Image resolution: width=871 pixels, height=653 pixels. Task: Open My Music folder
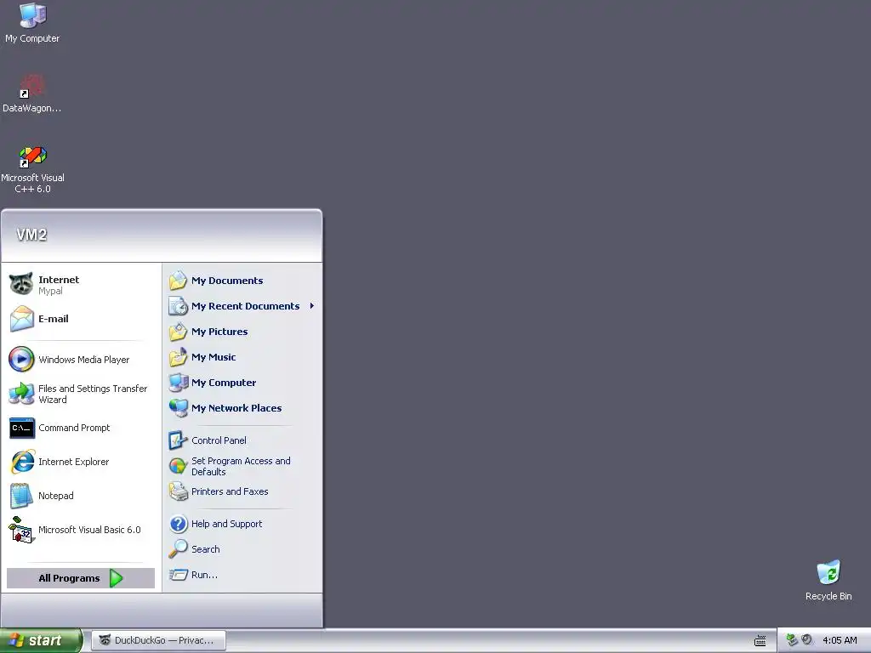pyautogui.click(x=242, y=357)
